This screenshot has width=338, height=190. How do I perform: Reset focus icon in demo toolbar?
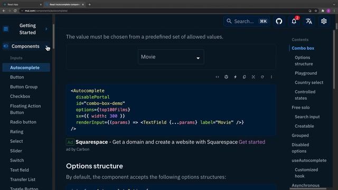(x=253, y=77)
